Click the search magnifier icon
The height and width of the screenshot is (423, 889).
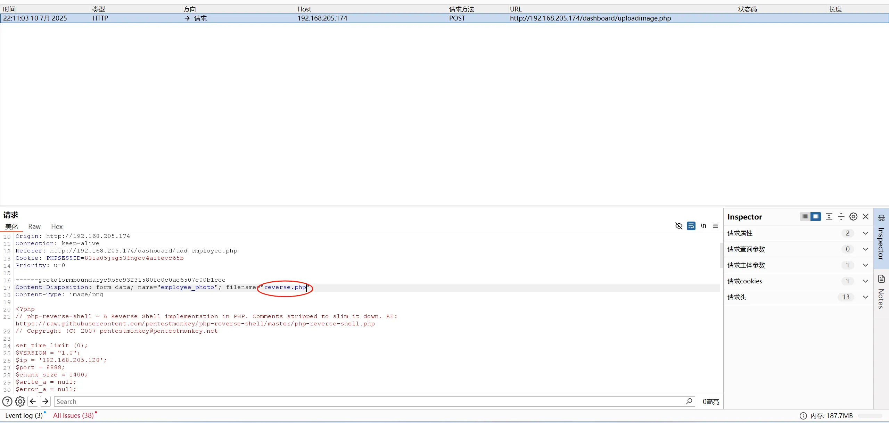(689, 401)
